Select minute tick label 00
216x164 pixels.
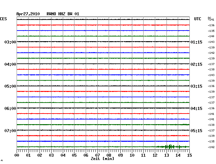pos(17,155)
